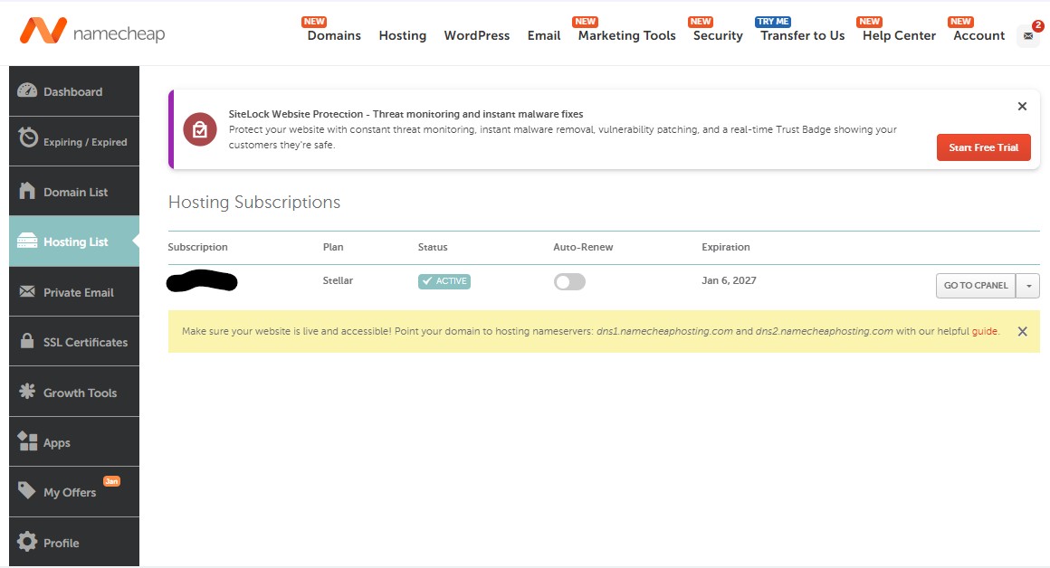Viewport: 1050px width, 568px height.
Task: Click the ACTIVE status badge
Action: click(444, 281)
